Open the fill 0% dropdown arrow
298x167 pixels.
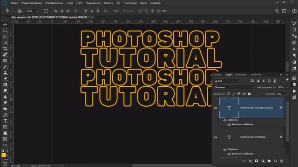[x=286, y=94]
